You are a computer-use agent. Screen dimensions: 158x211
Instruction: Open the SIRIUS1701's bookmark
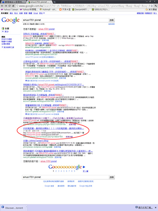[x=101, y=9]
